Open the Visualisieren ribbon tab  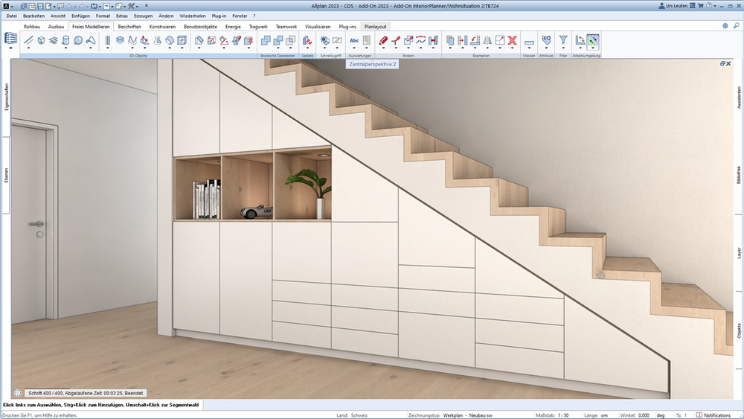[318, 27]
